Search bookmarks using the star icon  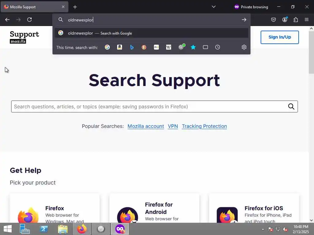point(193,47)
